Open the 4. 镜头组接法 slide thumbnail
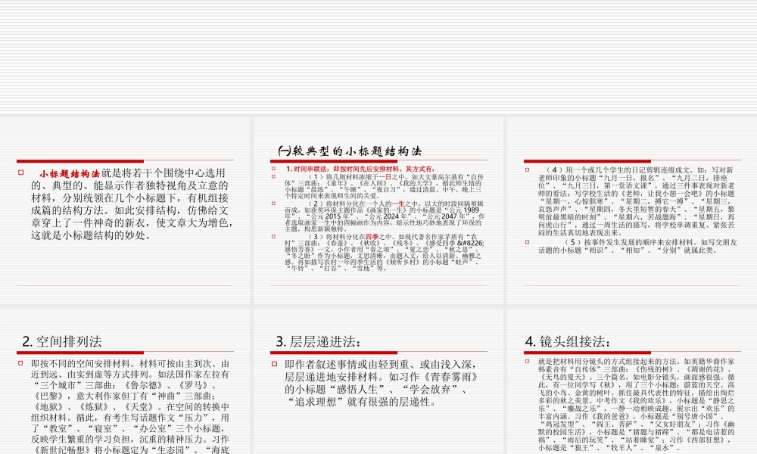Screen dimensions: 757x454 pyautogui.click(x=632, y=381)
